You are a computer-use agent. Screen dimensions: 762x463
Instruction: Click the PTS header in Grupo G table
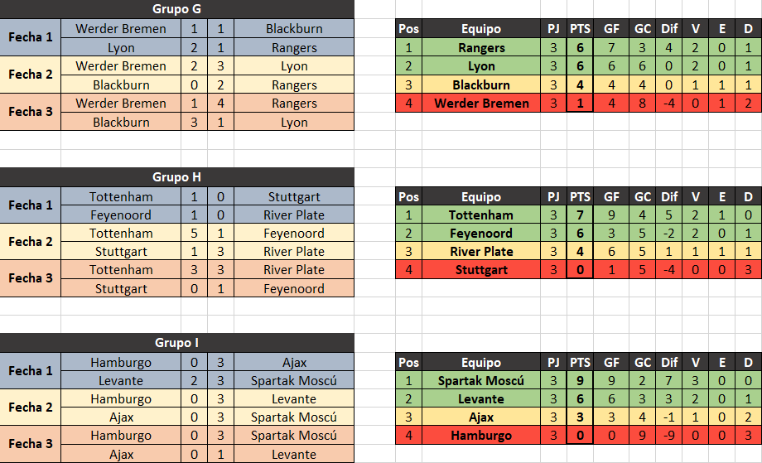pyautogui.click(x=580, y=29)
